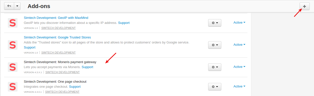Open the dropdown next to back arrow

tap(17, 6)
